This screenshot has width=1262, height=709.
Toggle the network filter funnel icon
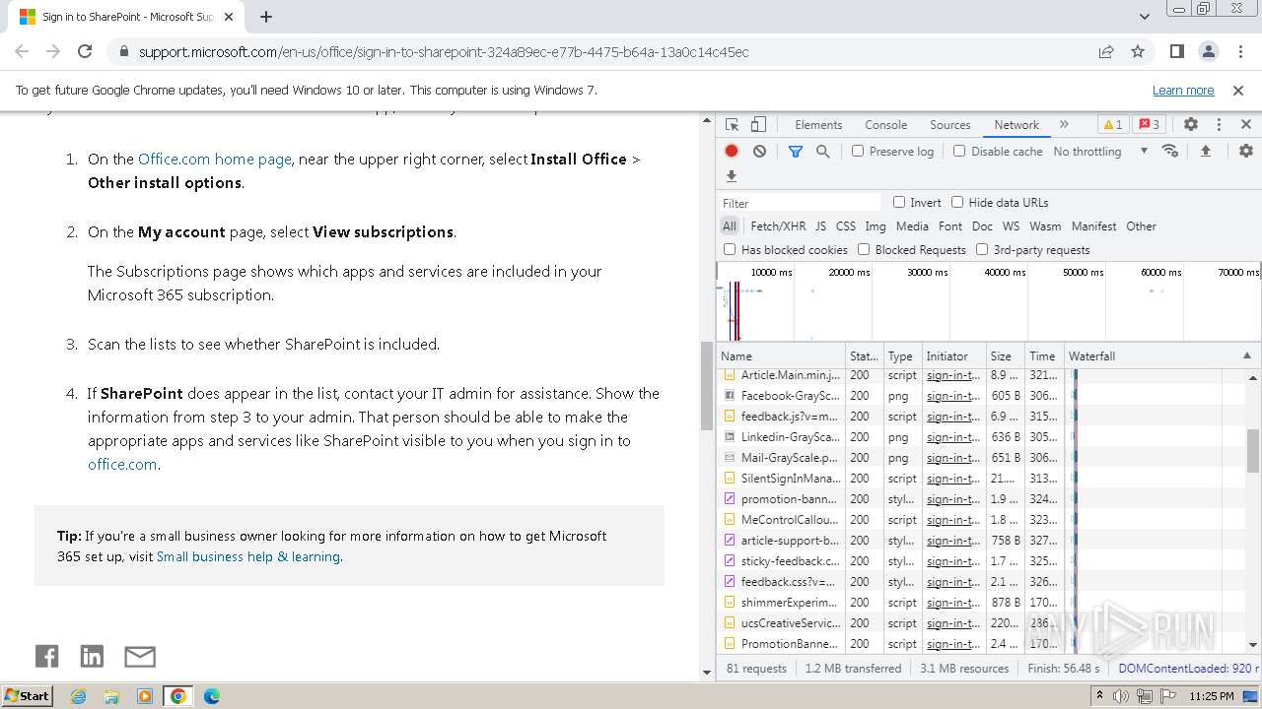click(x=796, y=152)
